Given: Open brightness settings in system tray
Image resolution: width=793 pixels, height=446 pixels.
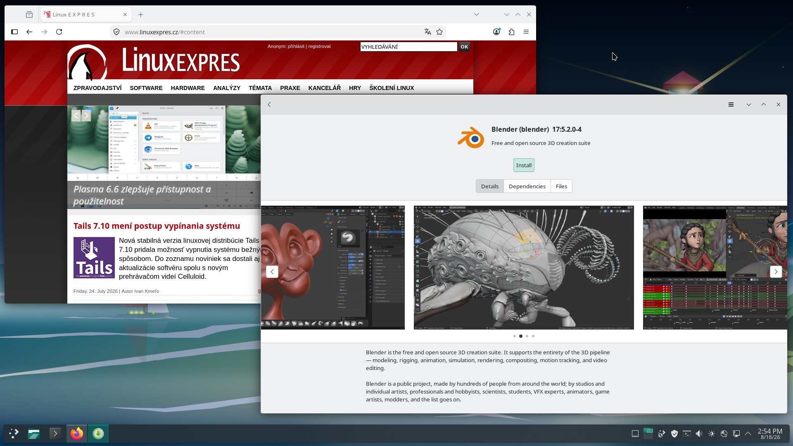Looking at the screenshot, I should pyautogui.click(x=712, y=434).
